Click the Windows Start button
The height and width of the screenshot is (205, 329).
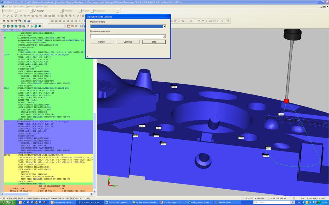(x=8, y=202)
